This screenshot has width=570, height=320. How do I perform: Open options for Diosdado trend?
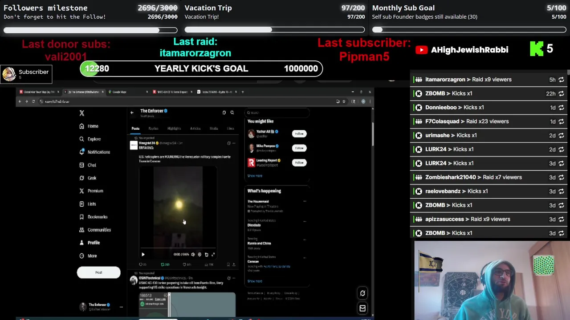tap(305, 221)
